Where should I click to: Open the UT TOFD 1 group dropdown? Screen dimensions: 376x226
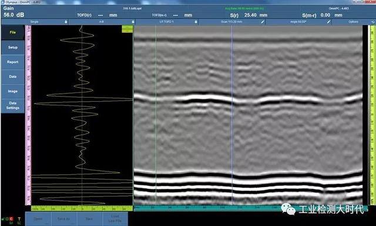click(x=196, y=22)
